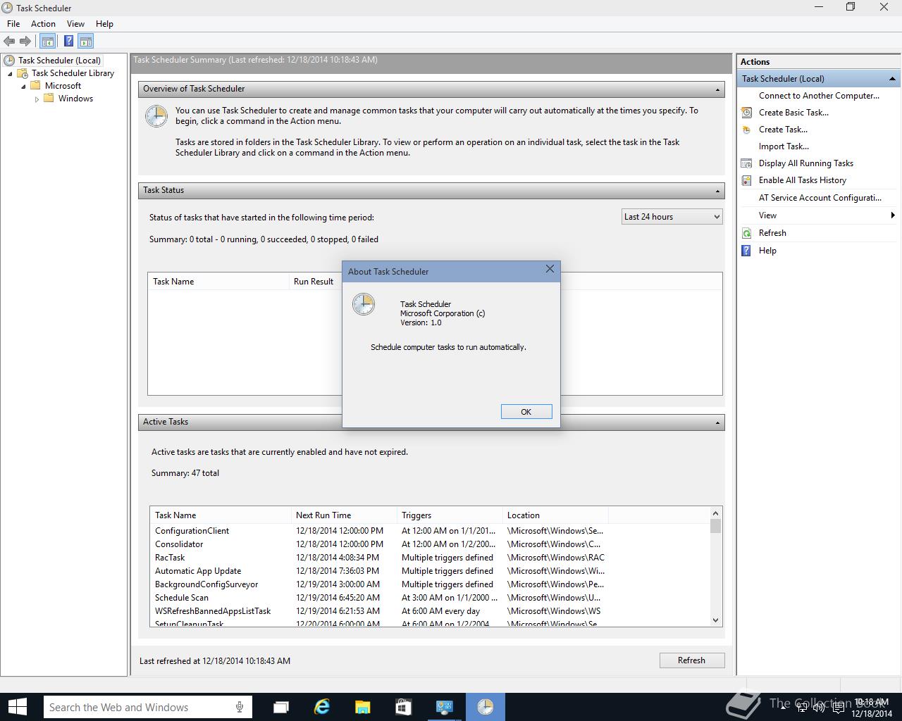Click the Enable All Tasks History icon

pos(746,180)
